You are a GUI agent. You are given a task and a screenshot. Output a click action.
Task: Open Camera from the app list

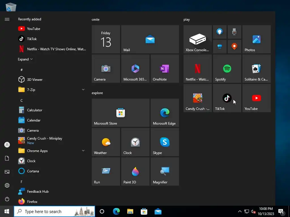[x=52, y=130]
